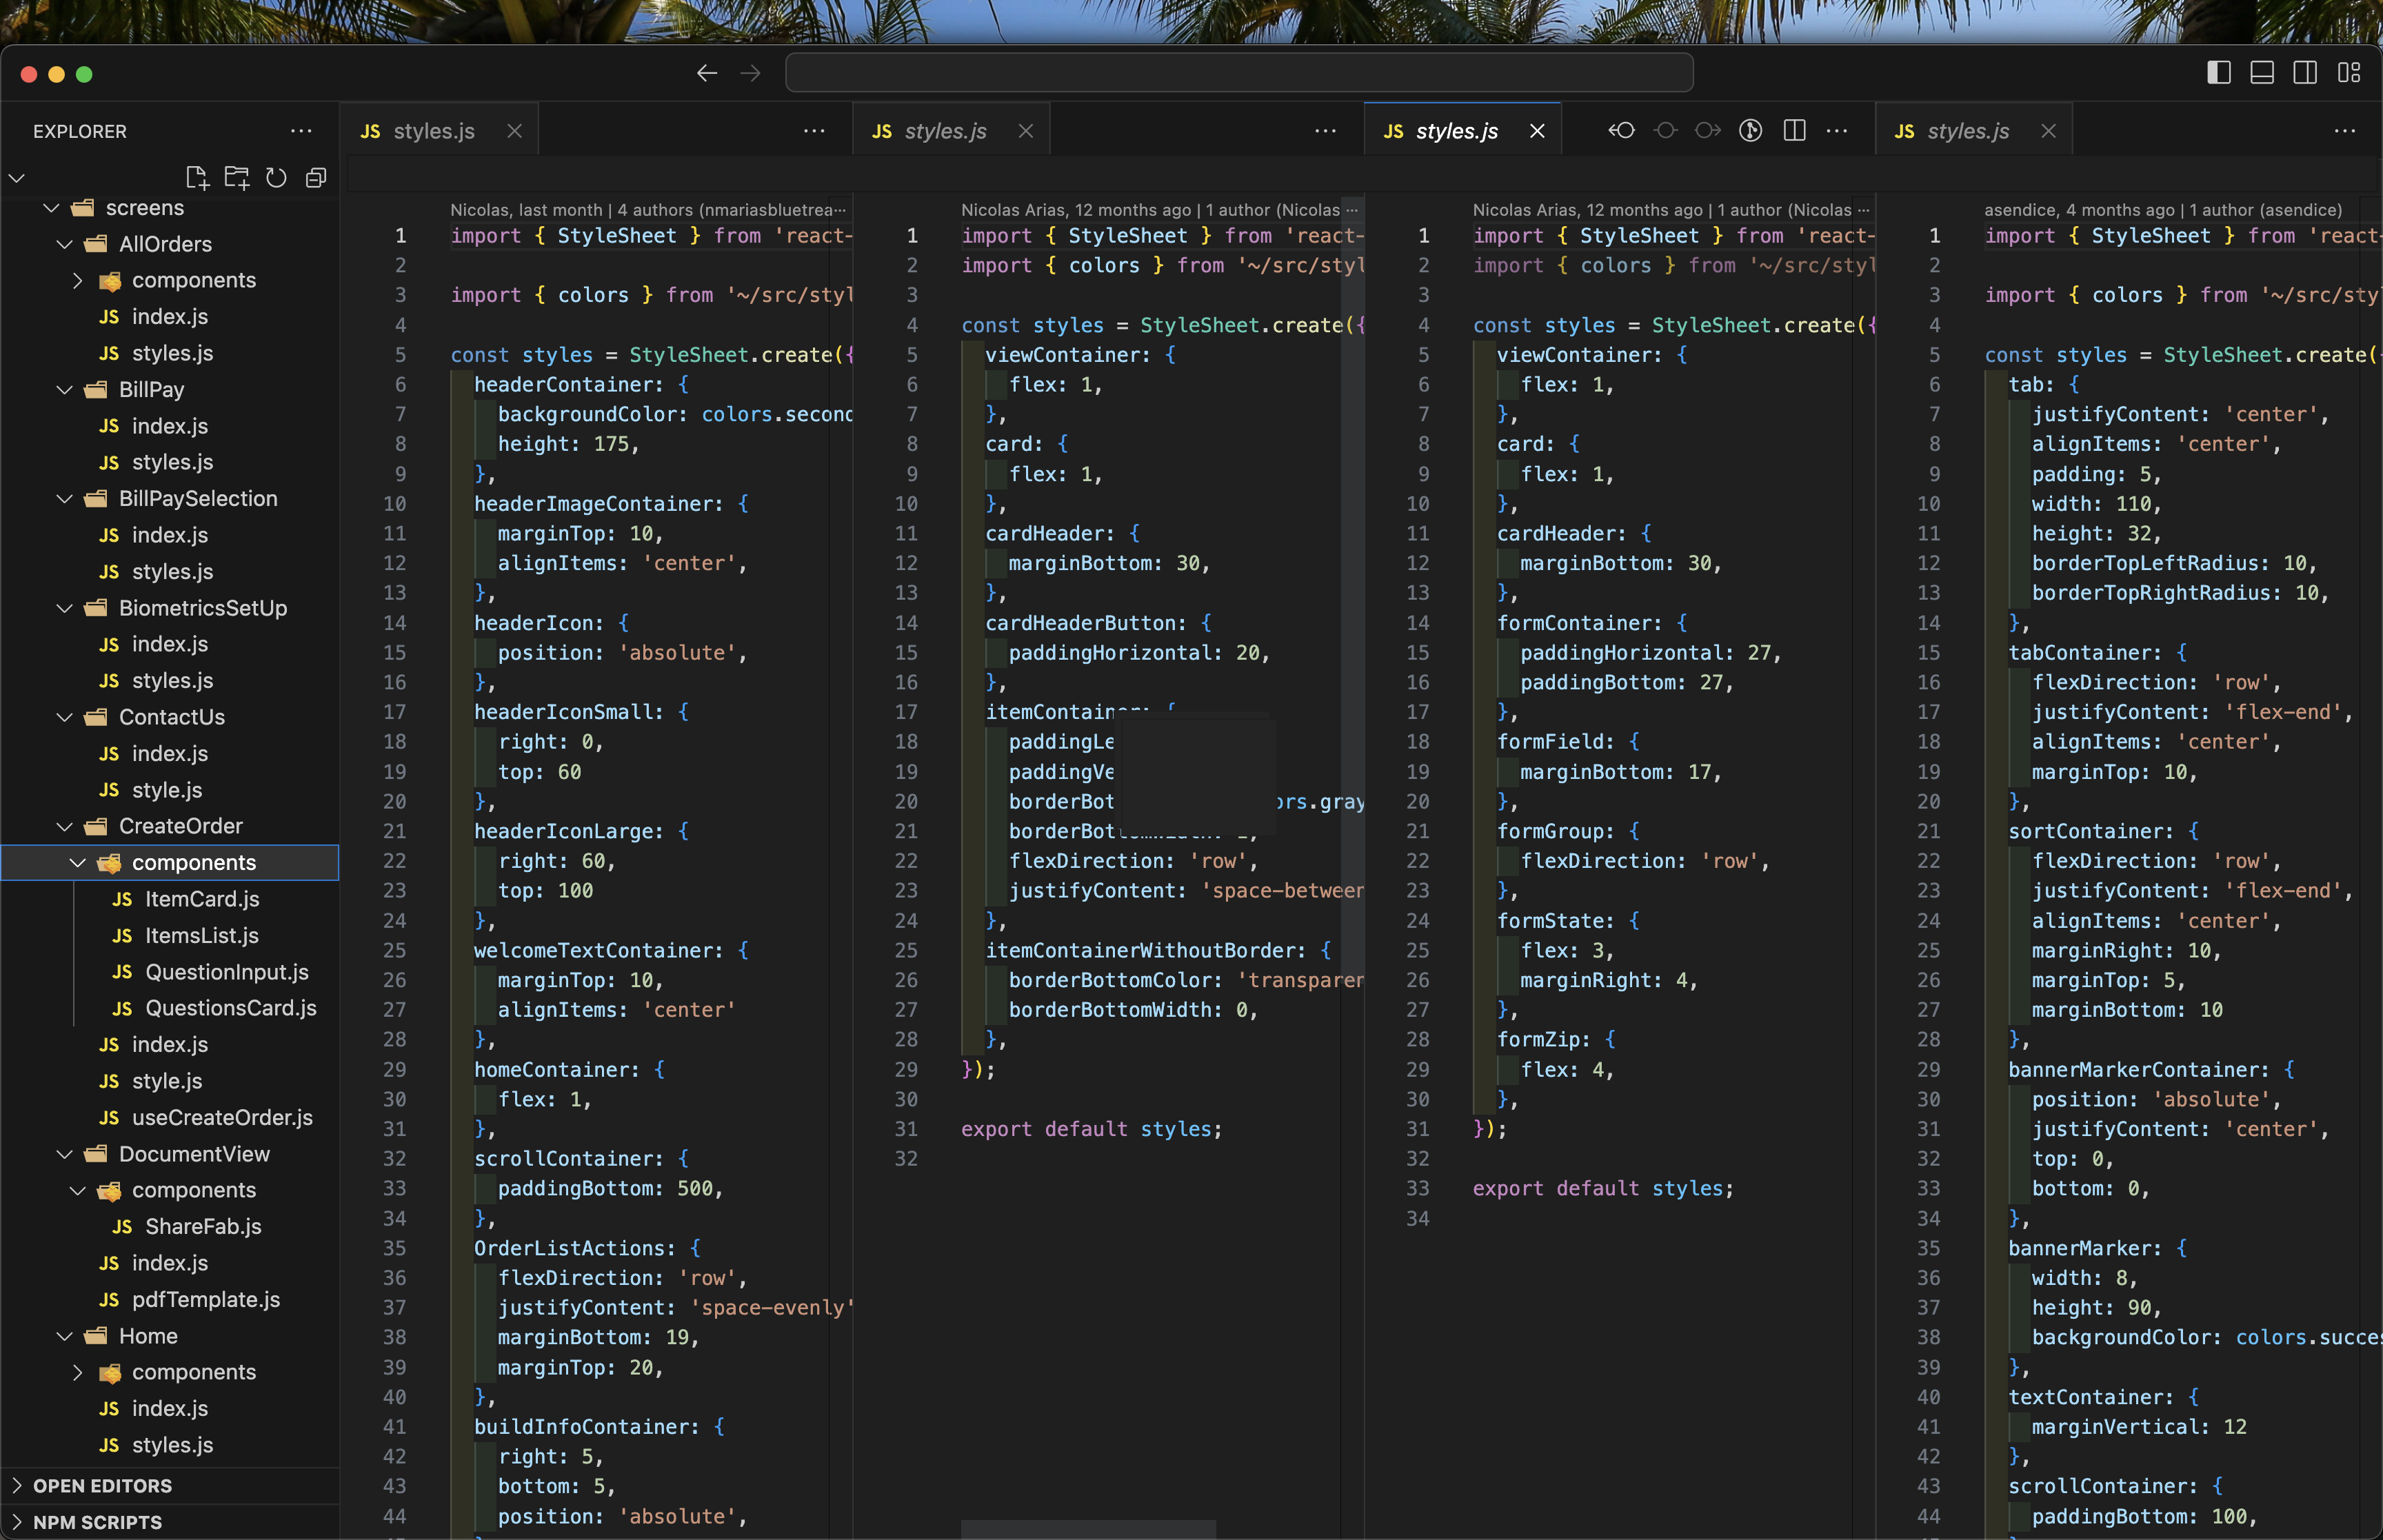Toggle the bottom panel visibility
Screen dimensions: 2383x1540
(x=2262, y=73)
